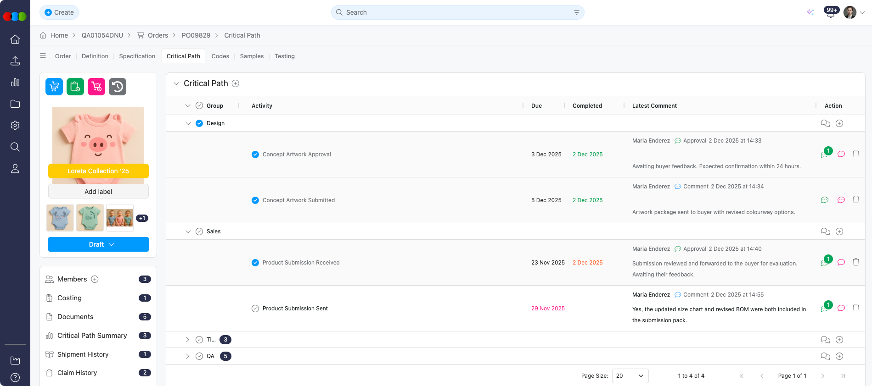Open analytics chart icon in left sidebar
This screenshot has width=872, height=386.
click(15, 83)
